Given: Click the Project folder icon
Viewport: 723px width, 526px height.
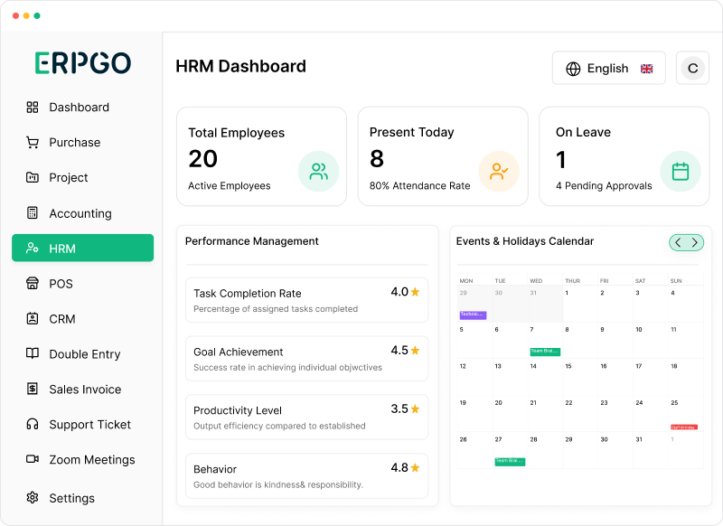Looking at the screenshot, I should [33, 177].
